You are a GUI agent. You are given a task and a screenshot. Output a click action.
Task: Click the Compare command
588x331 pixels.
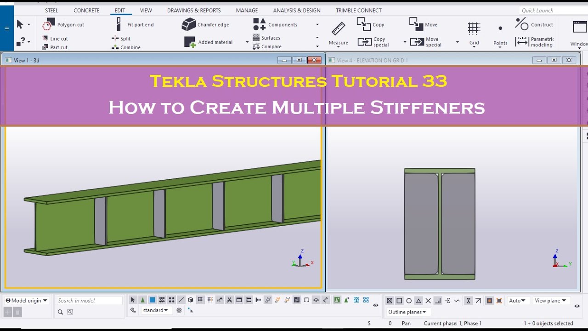tap(267, 46)
